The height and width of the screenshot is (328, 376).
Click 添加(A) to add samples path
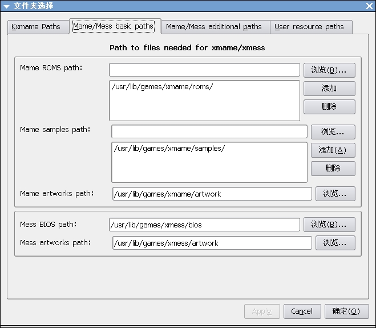click(333, 150)
